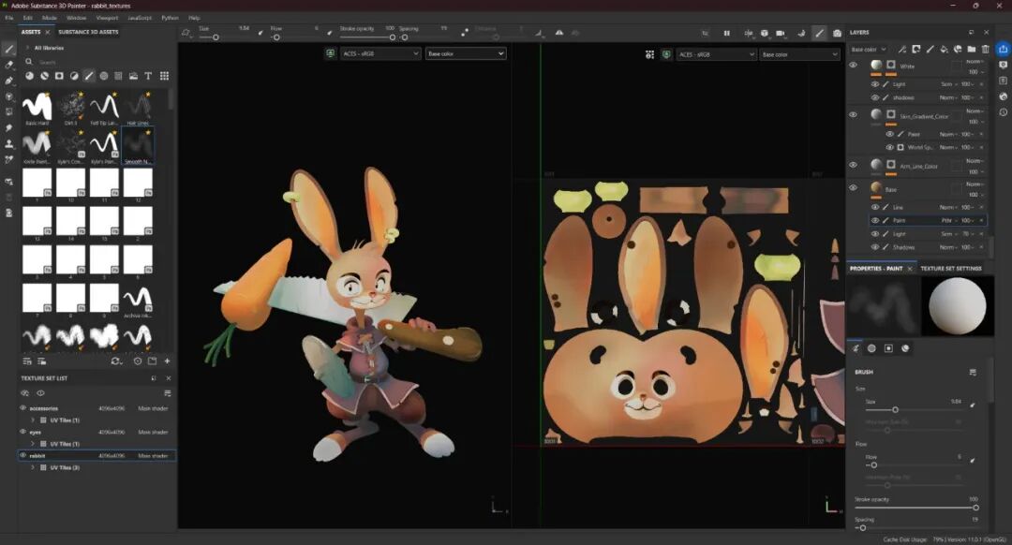
Task: Click the asset search magnifier icon
Action: click(29, 62)
